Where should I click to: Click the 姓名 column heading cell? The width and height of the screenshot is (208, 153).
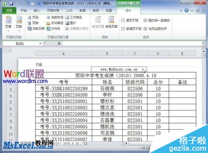[x=107, y=82]
